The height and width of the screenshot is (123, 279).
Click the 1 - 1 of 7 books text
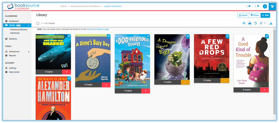pyautogui.click(x=48, y=23)
